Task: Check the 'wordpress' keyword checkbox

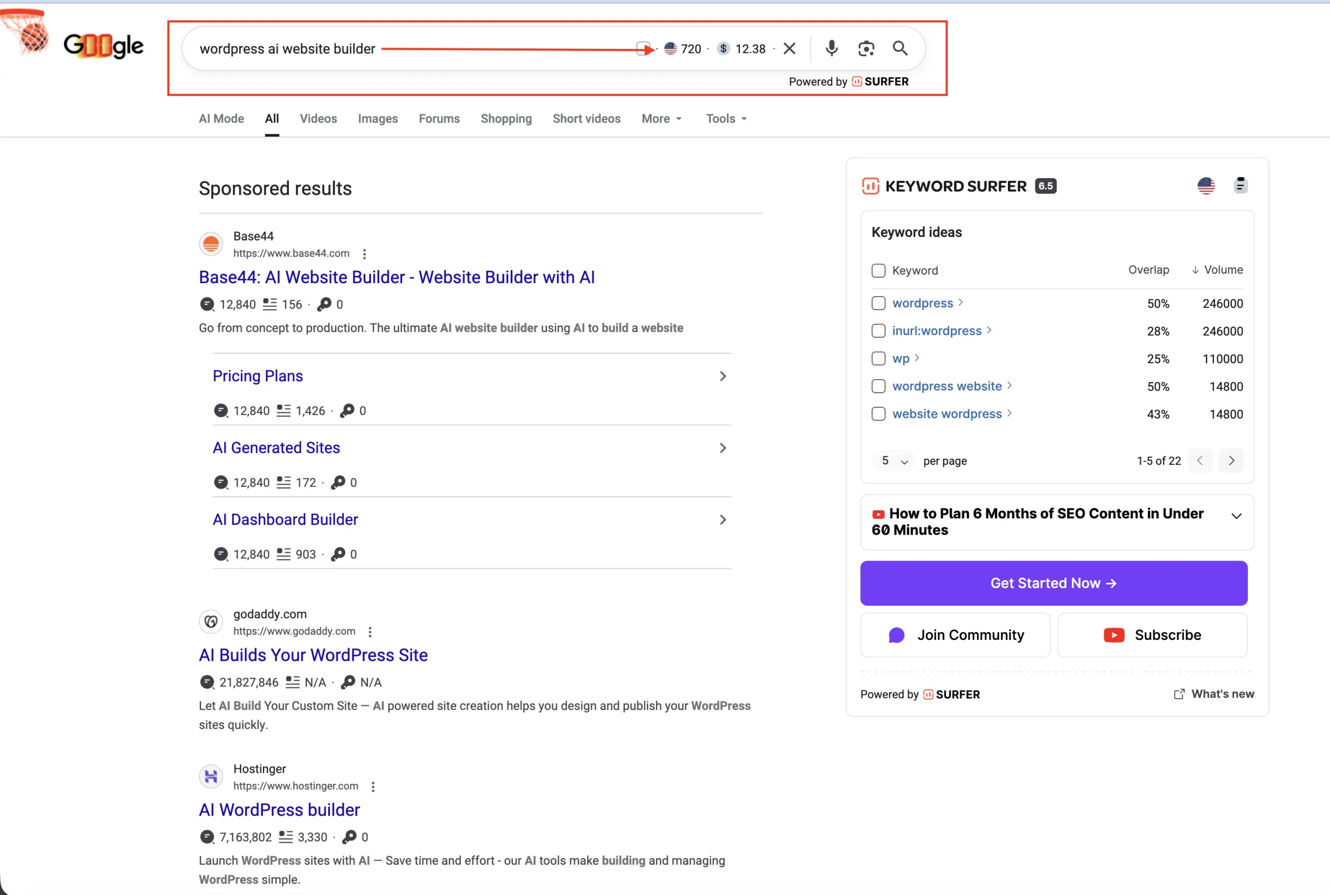Action: point(879,303)
